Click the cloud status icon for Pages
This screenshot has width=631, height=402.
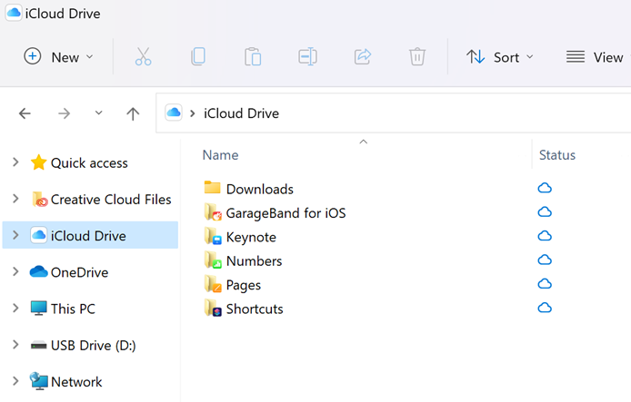(x=545, y=284)
